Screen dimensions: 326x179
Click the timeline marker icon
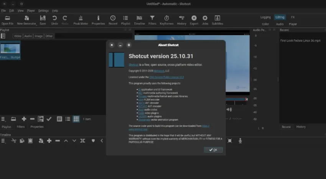click(x=93, y=141)
